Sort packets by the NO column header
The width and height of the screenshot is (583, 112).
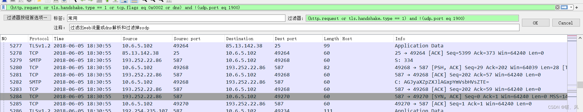(14, 39)
